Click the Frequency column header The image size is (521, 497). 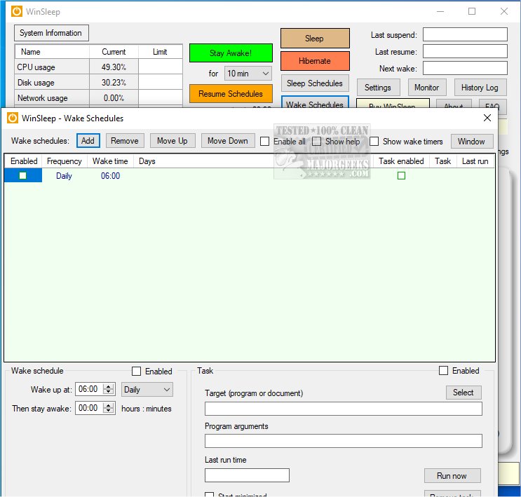65,161
